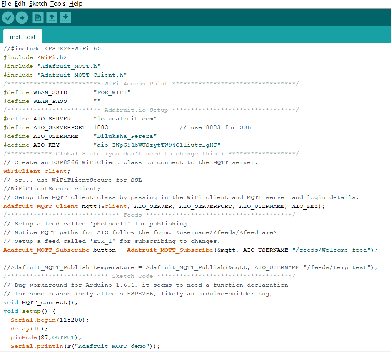This screenshot has width=391, height=352.
Task: Save sketch with the Save down-arrow icon
Action: point(65,18)
